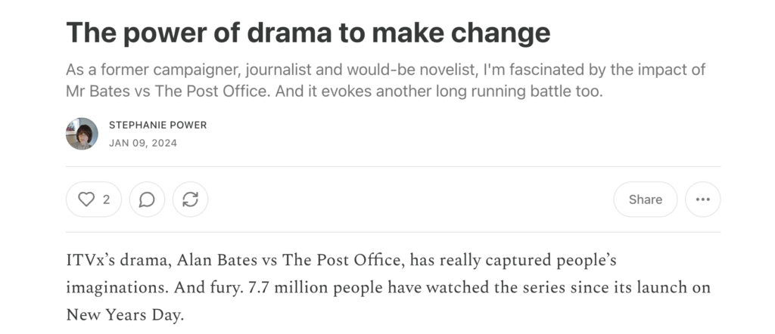This screenshot has width=775, height=334.
Task: Click the like count number 2
Action: pos(106,199)
